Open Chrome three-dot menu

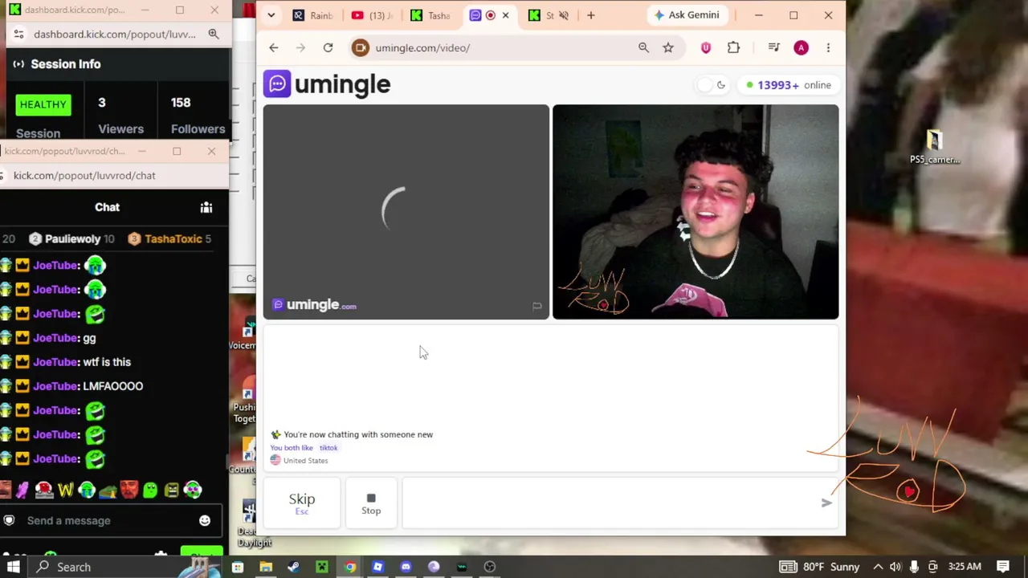click(828, 48)
